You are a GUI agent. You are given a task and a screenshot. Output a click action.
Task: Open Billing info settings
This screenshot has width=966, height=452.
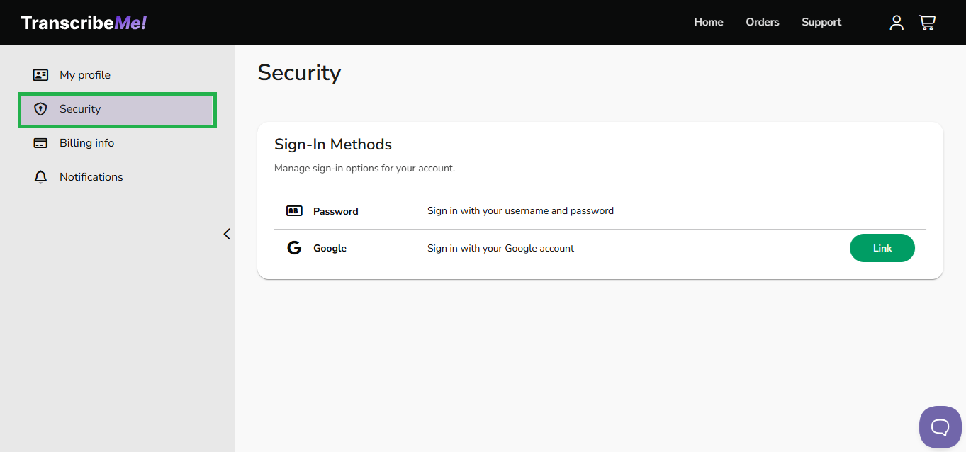click(86, 142)
